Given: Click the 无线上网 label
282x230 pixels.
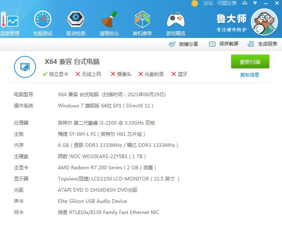Looking at the screenshot, I should tap(91, 74).
